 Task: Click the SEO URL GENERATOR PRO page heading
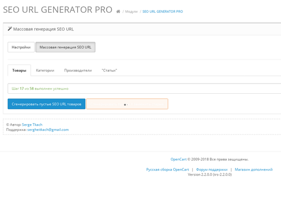58,10
